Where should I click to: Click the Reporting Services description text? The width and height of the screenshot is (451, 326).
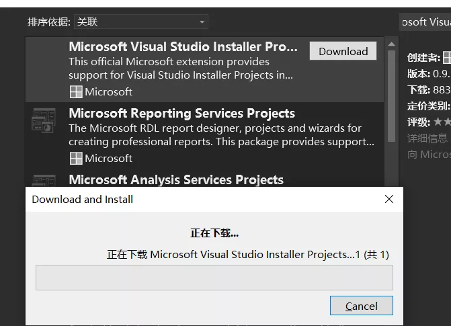[x=222, y=135]
